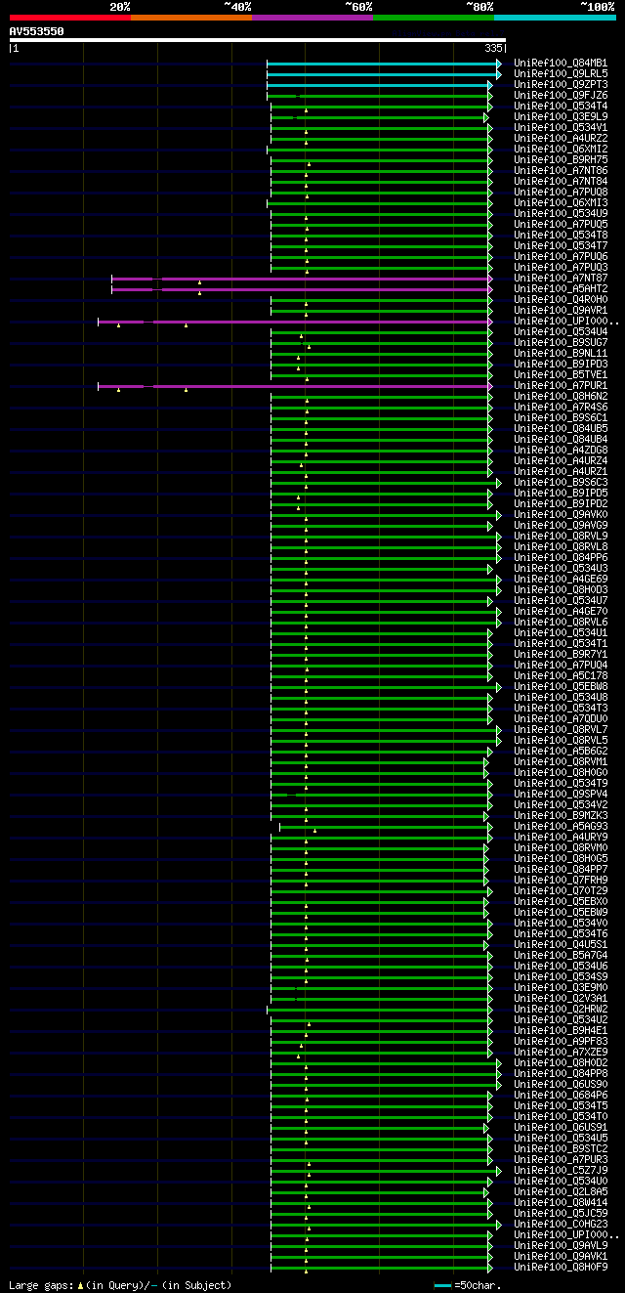The width and height of the screenshot is (625, 1293).
Task: Follow the UniRef100_Q9AVR1 link
Action: [561, 311]
